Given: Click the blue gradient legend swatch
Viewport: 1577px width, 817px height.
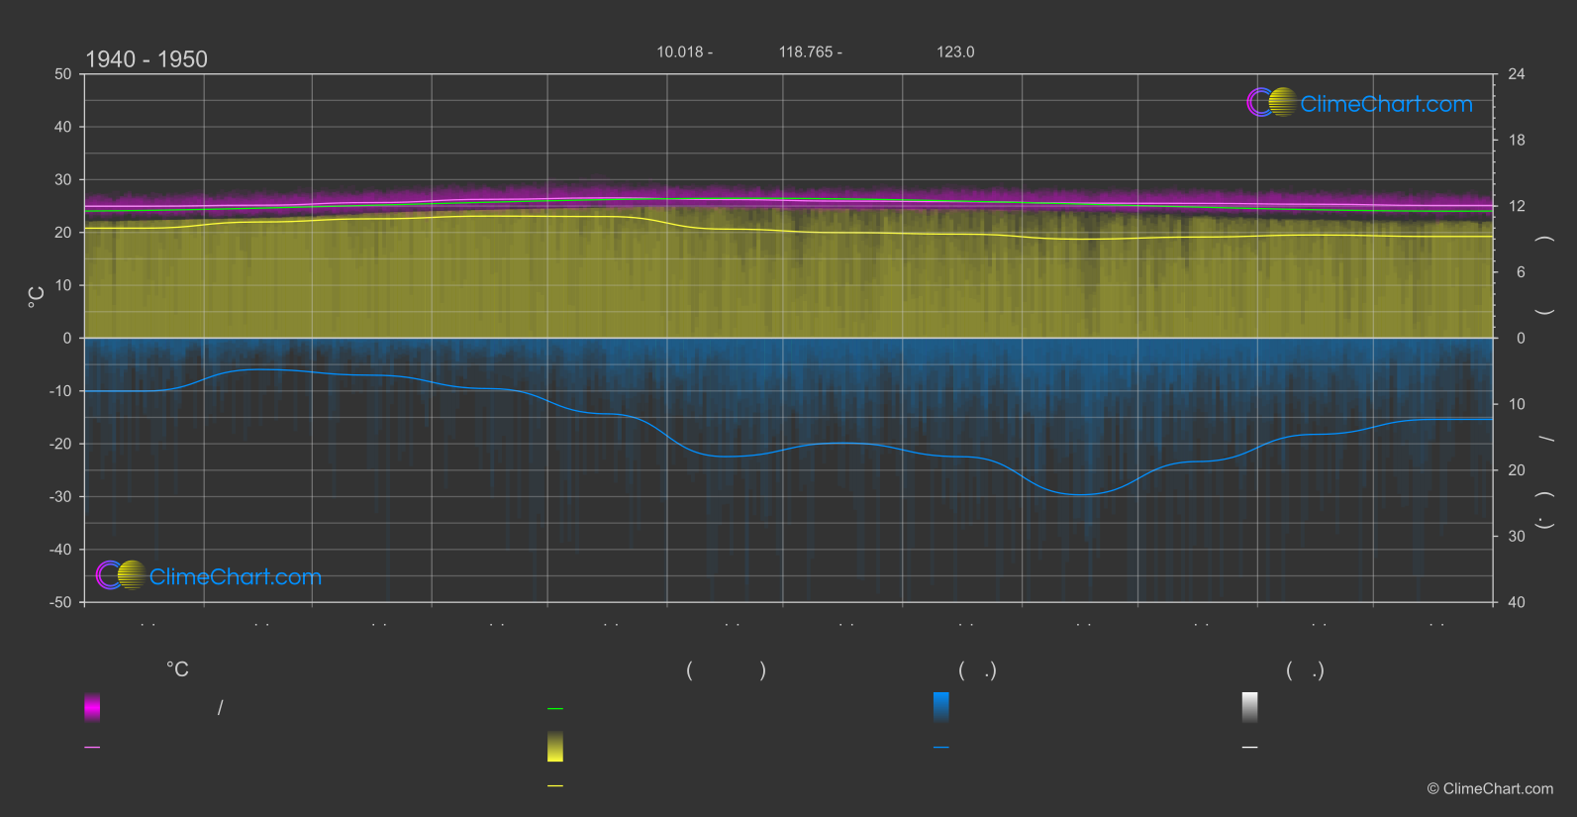Looking at the screenshot, I should point(941,707).
